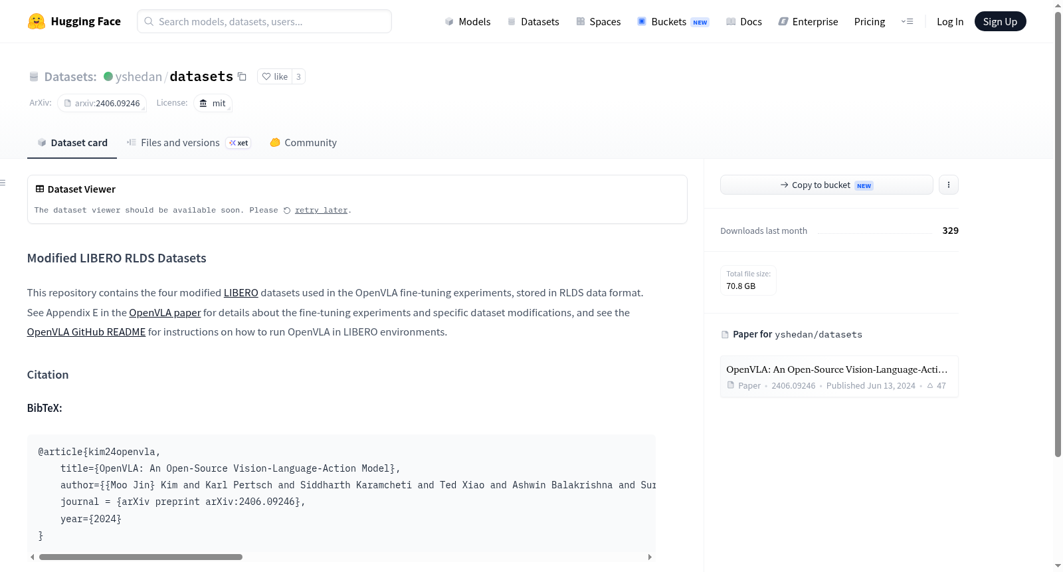Open the yshedan user profile link
Viewport: 1063px width, 572px height.
pos(139,76)
